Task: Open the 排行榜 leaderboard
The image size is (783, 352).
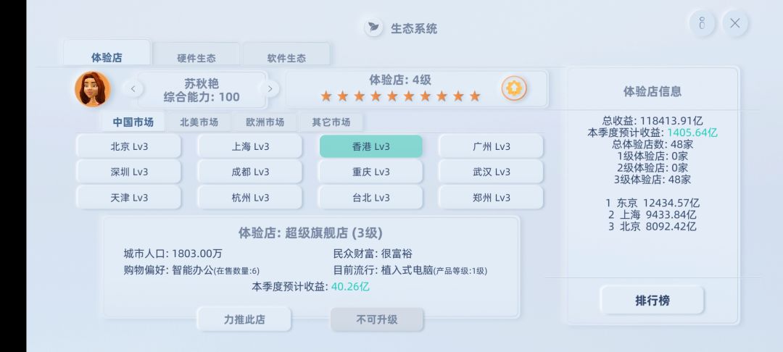Action: click(x=652, y=301)
